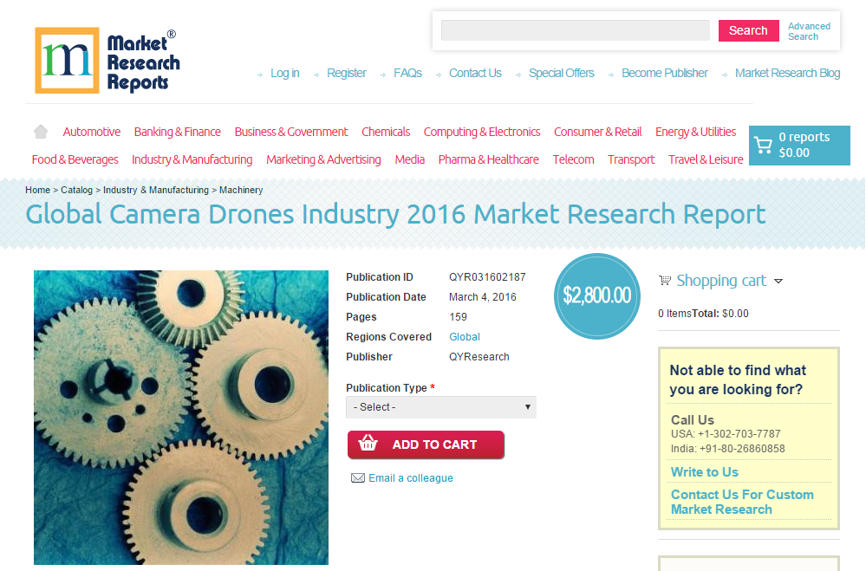Click the 0 reports $0.00 cart box
Viewport: 866px width, 571px height.
point(799,146)
